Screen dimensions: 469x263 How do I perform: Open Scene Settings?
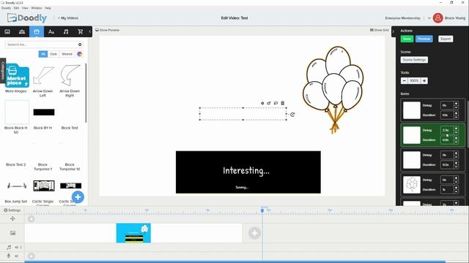click(x=414, y=60)
